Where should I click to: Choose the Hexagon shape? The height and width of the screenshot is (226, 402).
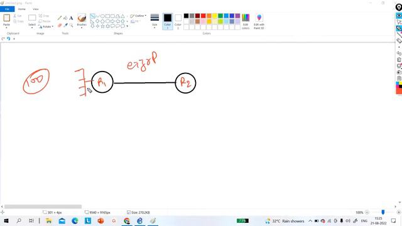pos(107,21)
